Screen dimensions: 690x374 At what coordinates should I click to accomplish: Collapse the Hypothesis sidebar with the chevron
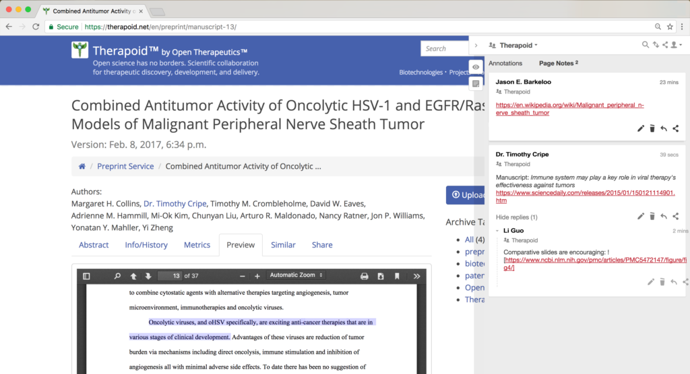pos(476,45)
